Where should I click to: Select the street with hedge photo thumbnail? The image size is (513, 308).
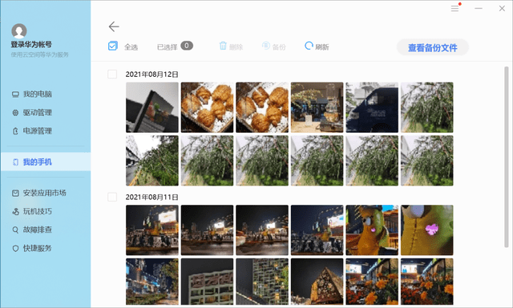(x=152, y=161)
